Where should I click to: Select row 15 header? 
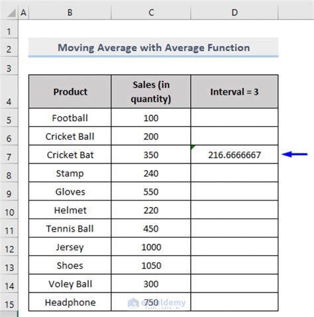pos(9,302)
